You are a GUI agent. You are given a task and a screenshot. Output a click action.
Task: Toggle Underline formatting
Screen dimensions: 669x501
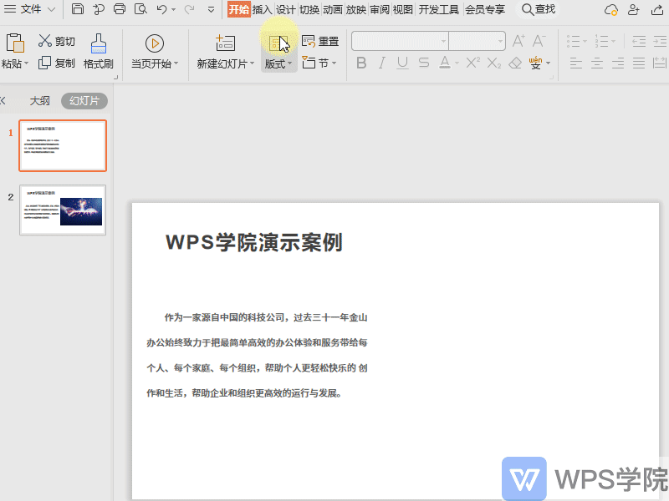coord(402,63)
